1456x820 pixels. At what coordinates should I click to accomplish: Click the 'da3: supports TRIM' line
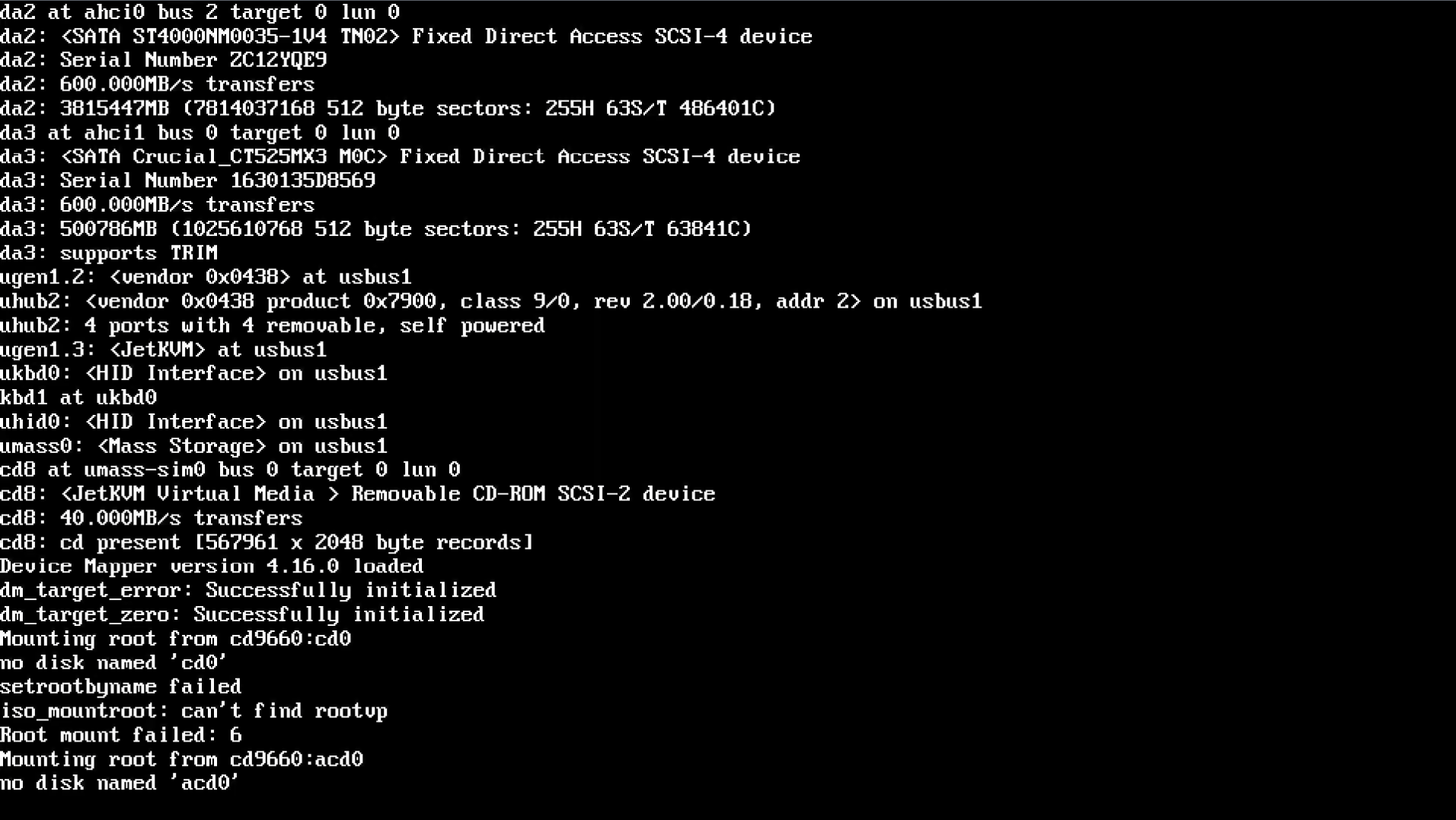(109, 253)
